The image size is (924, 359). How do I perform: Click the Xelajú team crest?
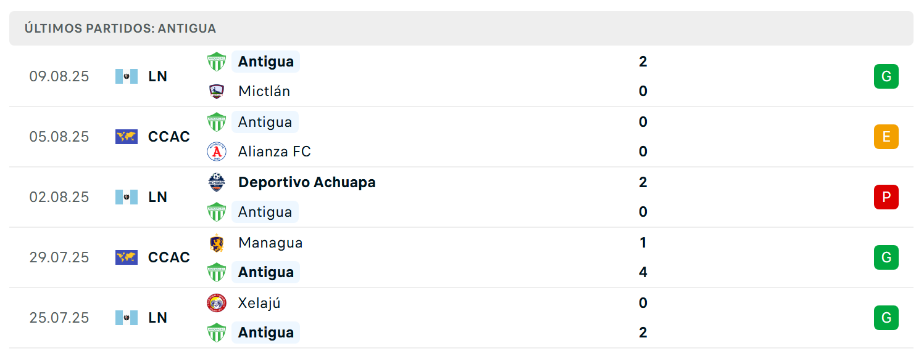pyautogui.click(x=217, y=303)
